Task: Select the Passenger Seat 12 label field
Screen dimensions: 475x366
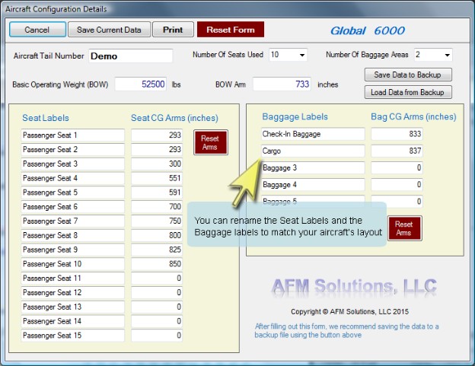Action: (73, 292)
